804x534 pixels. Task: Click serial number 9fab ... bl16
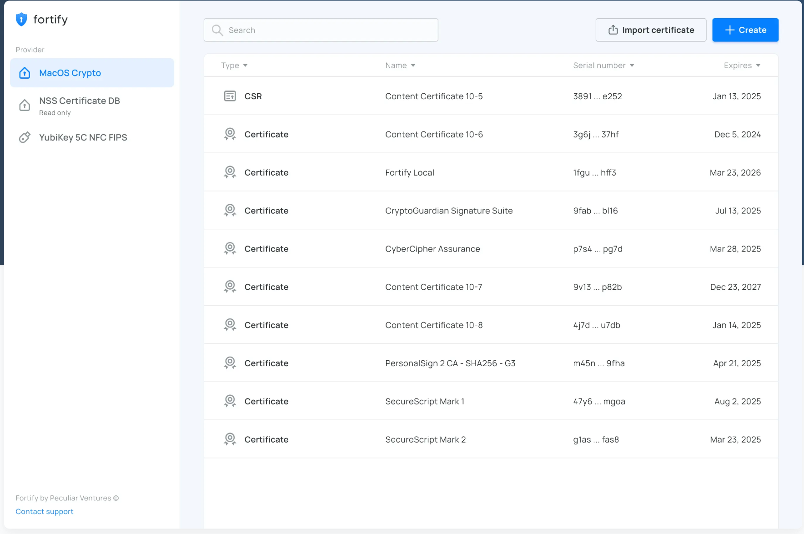pos(595,211)
